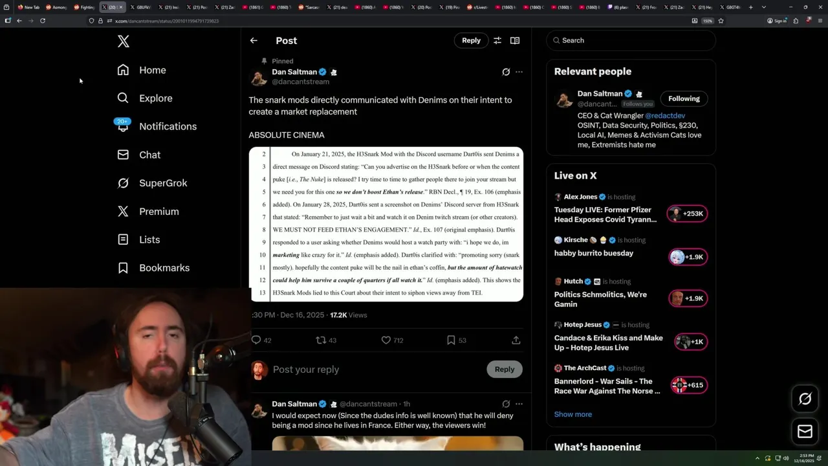Open three-dot menu on Dan Saltman's reply
This screenshot has height=466, width=828.
519,404
